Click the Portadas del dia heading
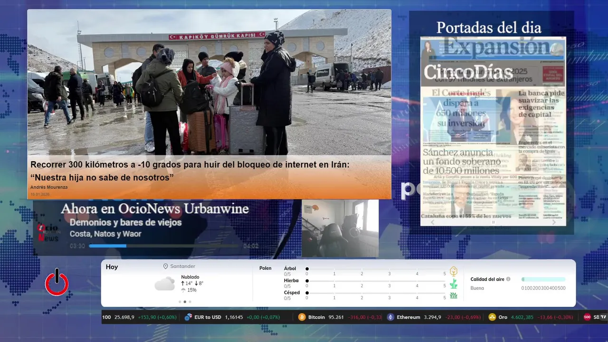The width and height of the screenshot is (608, 342). [x=489, y=27]
